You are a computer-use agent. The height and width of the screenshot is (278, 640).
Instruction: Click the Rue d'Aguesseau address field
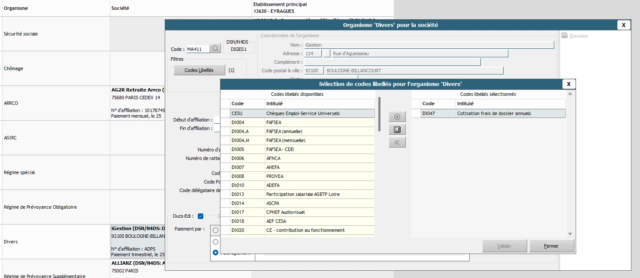(x=419, y=53)
